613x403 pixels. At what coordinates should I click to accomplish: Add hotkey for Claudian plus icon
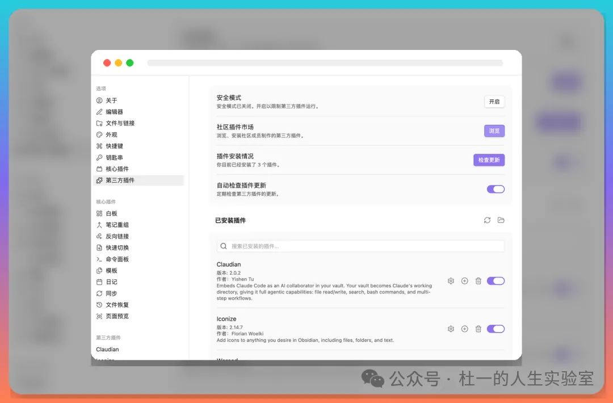[464, 281]
